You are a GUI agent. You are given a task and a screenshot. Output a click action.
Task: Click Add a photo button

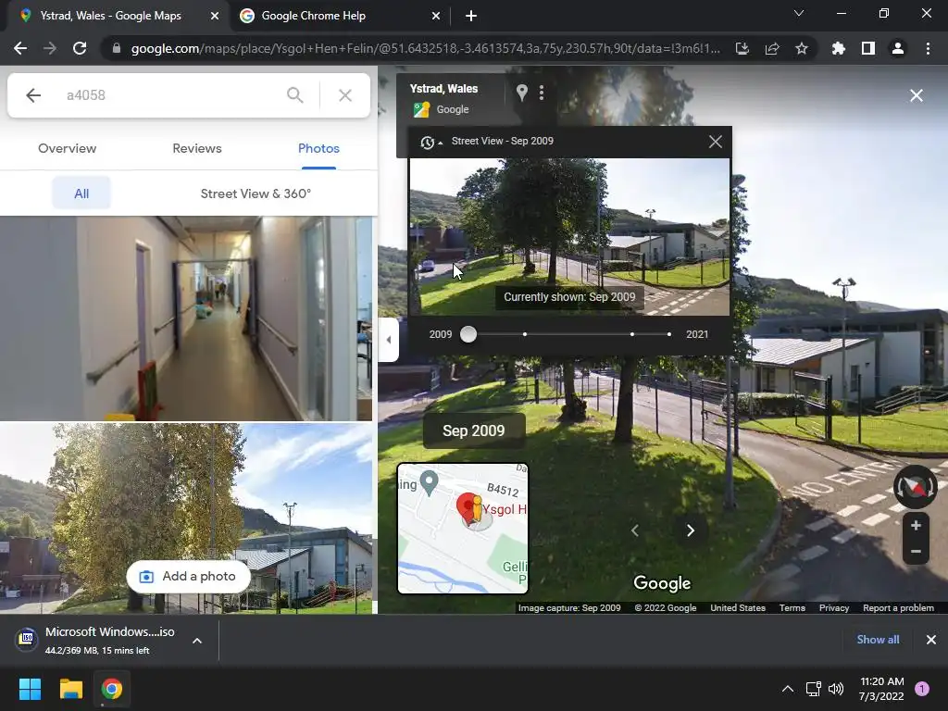pos(189,576)
